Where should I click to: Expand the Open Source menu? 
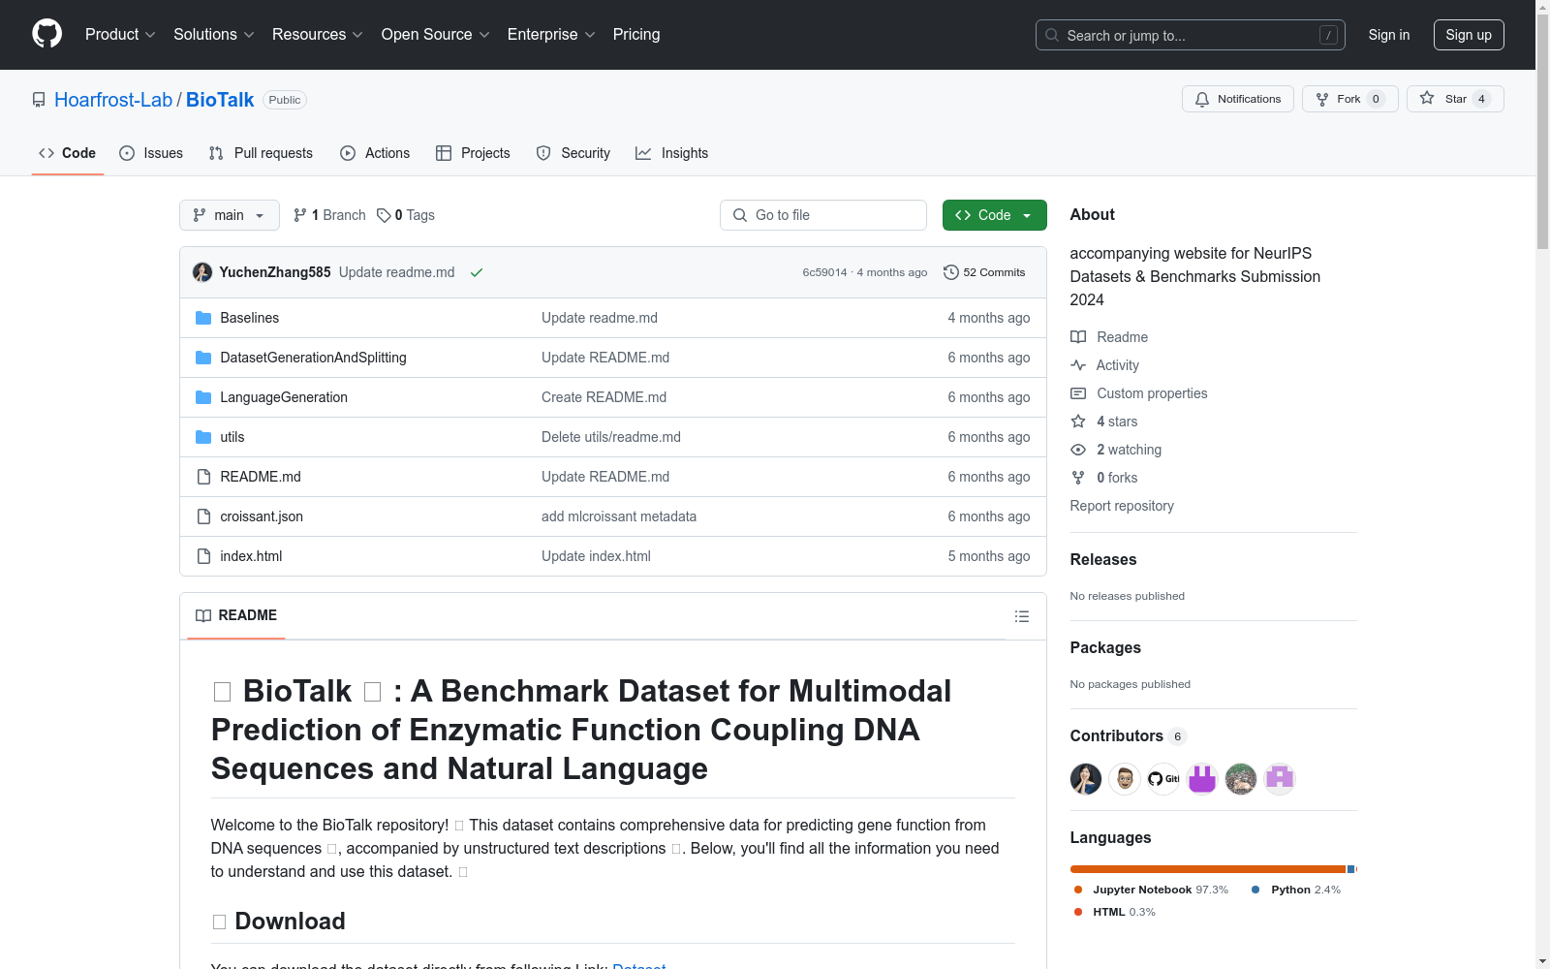coord(436,35)
